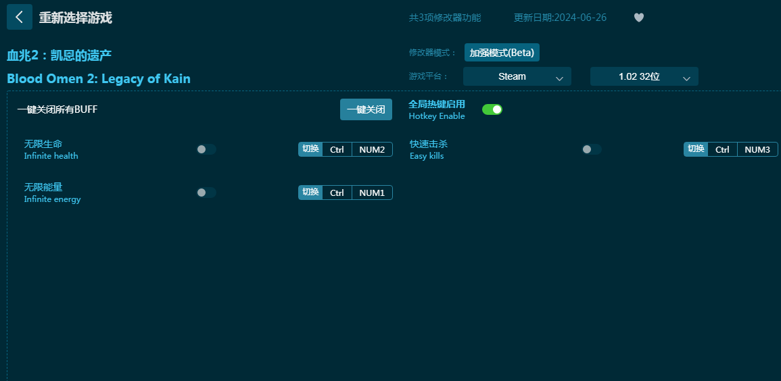Toggle the Infinite health switch
The image size is (781, 381).
click(x=206, y=149)
